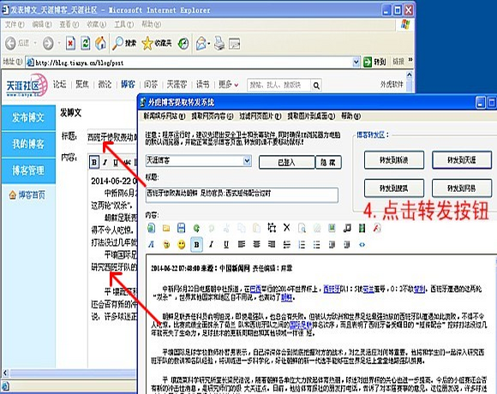Click the 巴西 hyperlink in article text
The width and height of the screenshot is (497, 394).
(255, 290)
